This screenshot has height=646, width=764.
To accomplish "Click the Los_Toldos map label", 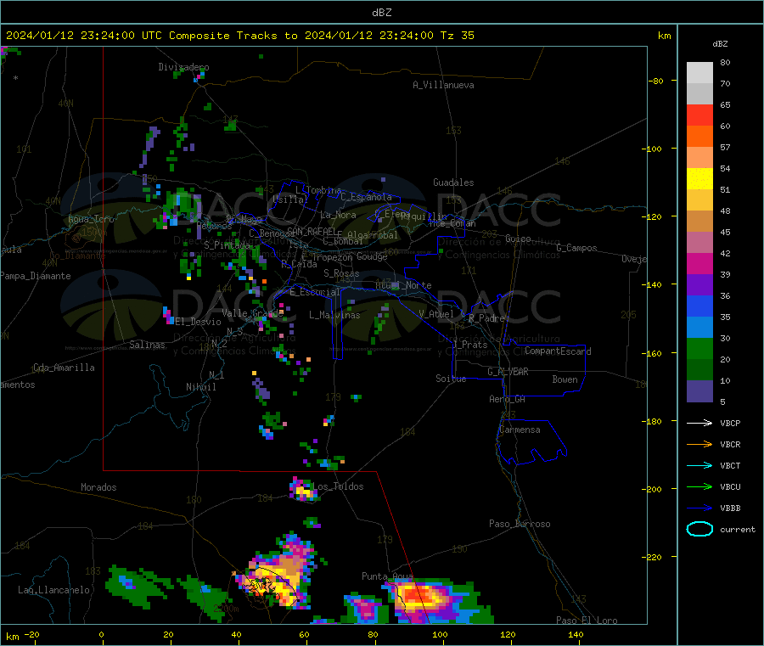I will tap(338, 486).
